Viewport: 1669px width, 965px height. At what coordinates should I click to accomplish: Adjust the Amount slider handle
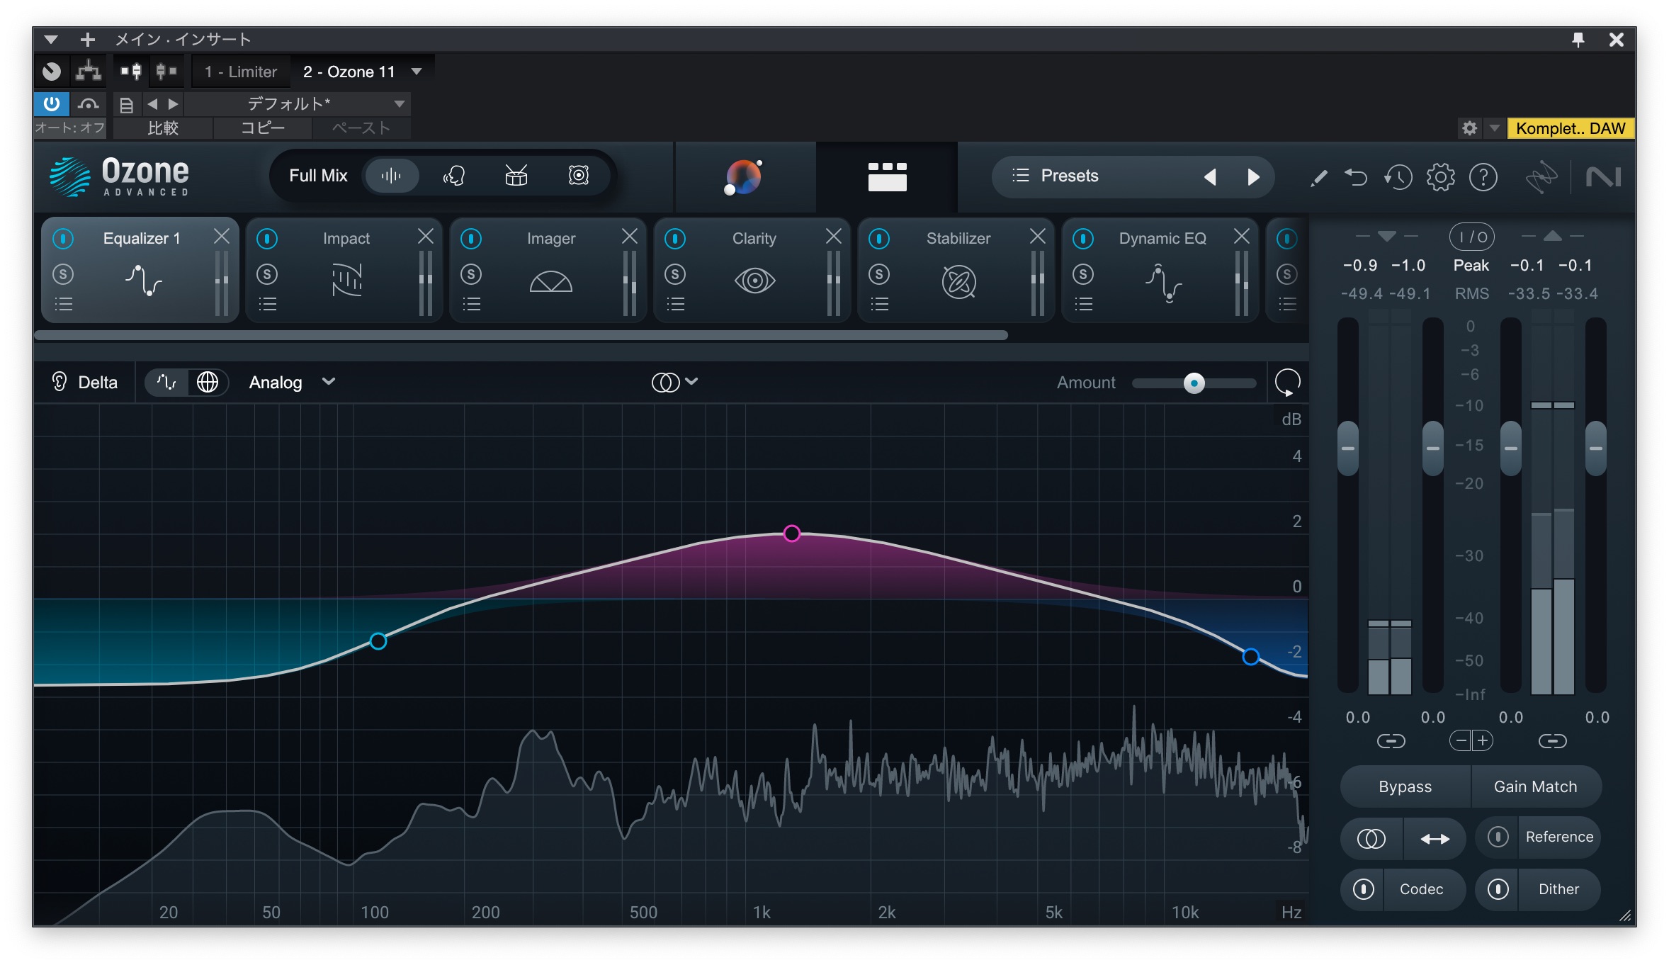pos(1194,383)
